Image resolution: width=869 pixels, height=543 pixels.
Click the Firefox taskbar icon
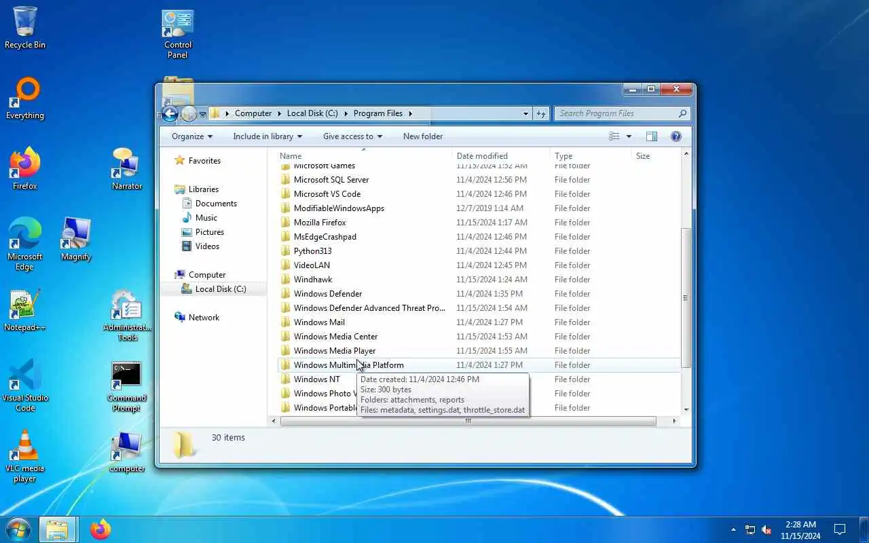click(x=100, y=529)
